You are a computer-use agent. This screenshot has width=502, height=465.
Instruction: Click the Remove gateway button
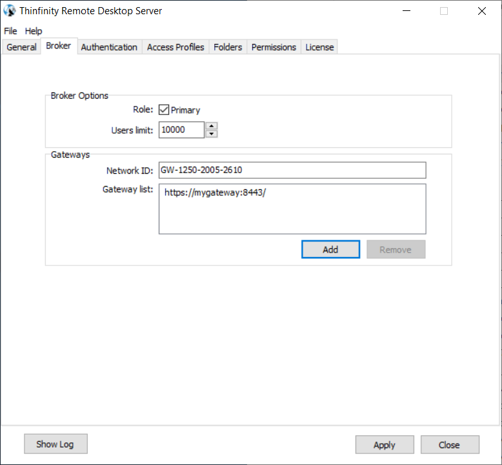pos(396,249)
